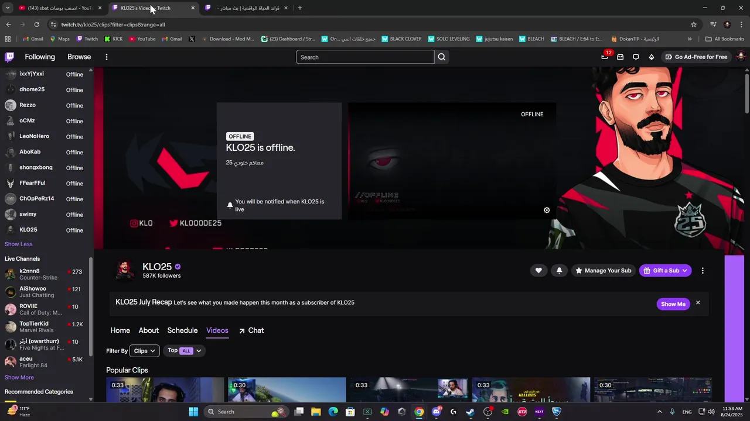Select the Videos channel tab

pos(217,330)
